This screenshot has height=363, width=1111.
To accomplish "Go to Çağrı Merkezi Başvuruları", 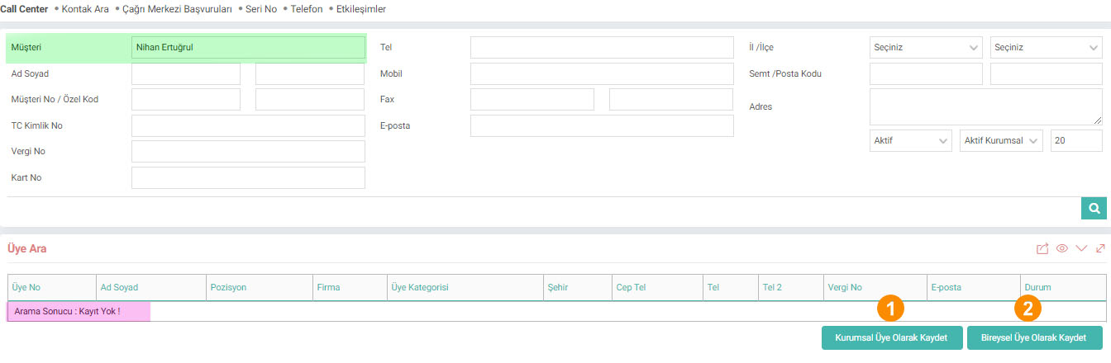I will click(178, 9).
